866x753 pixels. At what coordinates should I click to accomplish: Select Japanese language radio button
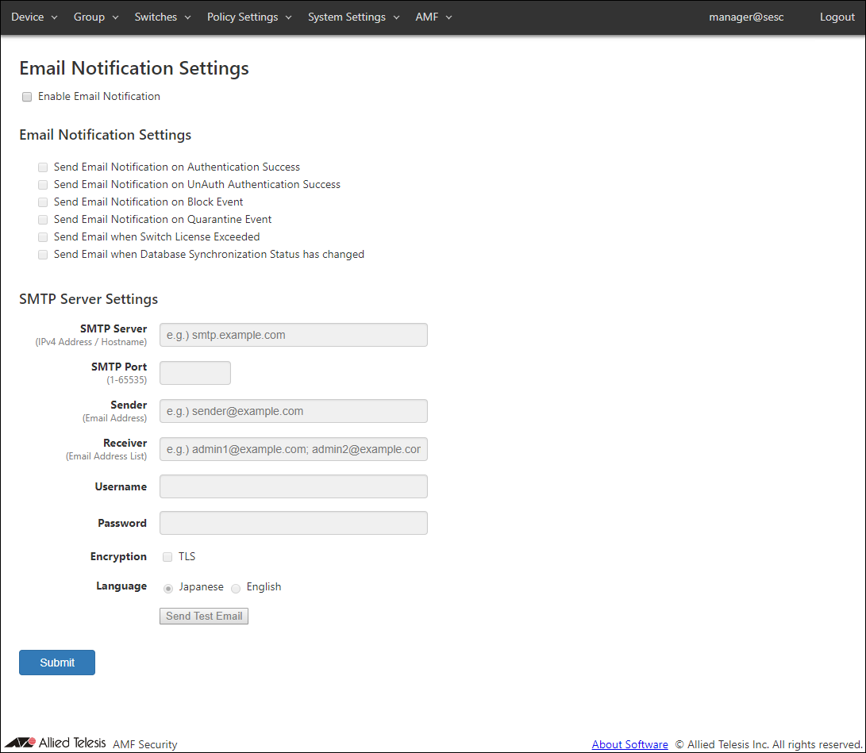point(168,588)
